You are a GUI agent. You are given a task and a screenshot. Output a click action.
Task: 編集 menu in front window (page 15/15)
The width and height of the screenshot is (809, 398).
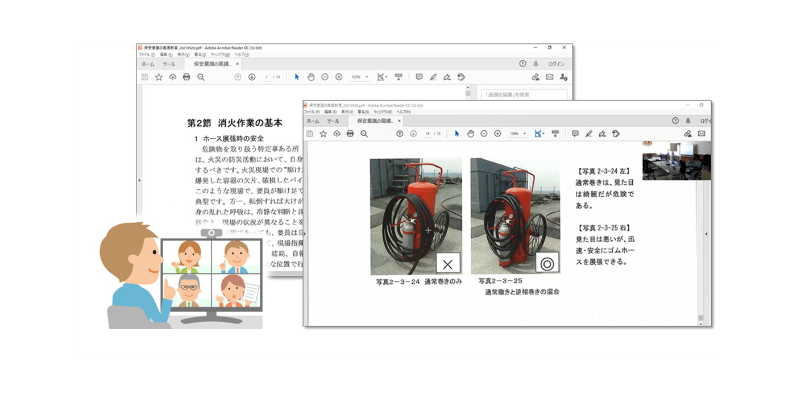click(330, 112)
